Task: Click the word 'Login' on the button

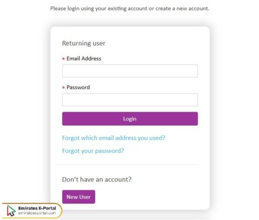Action: tap(130, 119)
